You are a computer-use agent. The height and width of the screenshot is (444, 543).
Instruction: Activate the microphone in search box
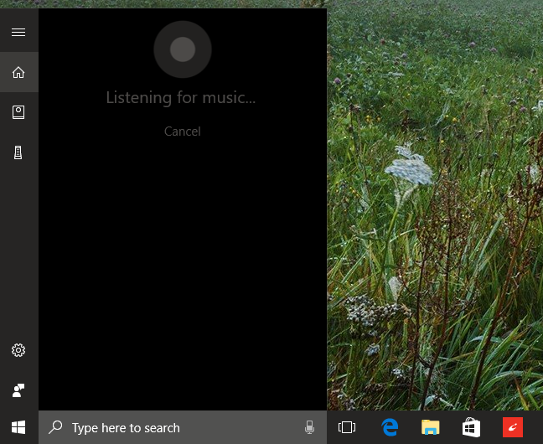[x=309, y=427]
